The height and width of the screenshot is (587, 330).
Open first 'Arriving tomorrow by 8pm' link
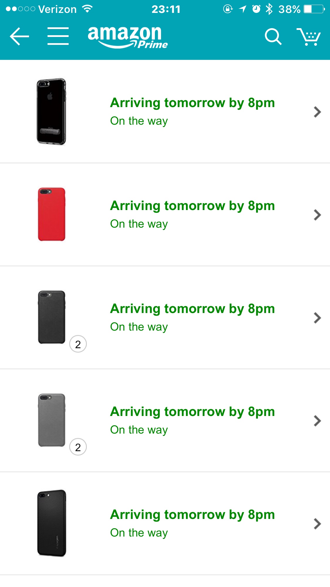[x=192, y=103]
